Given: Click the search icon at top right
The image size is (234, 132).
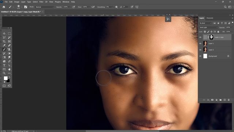Looking at the screenshot, I should [x=225, y=7].
